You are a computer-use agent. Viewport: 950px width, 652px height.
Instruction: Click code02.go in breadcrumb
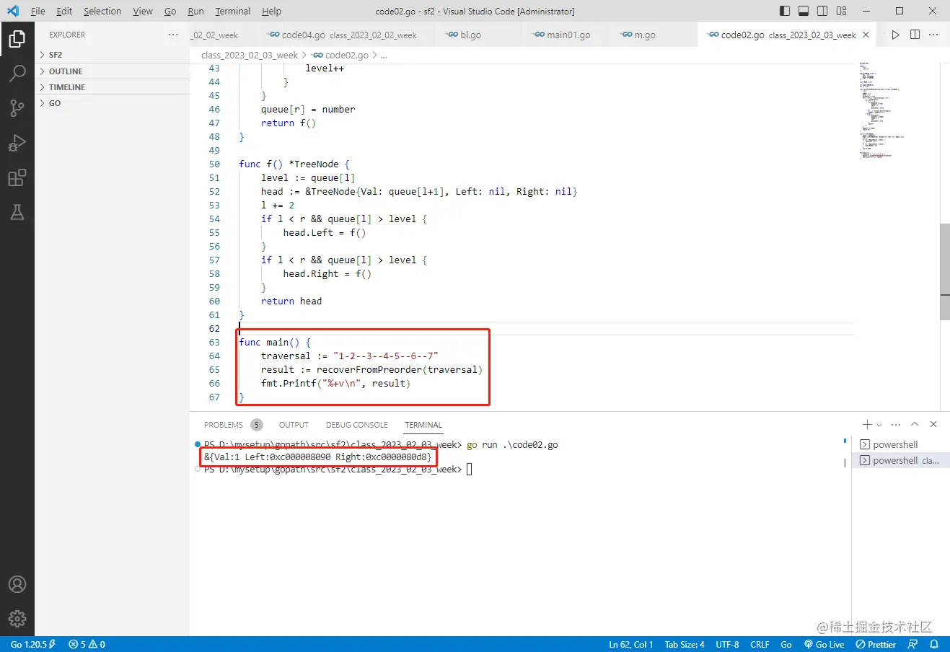(347, 55)
